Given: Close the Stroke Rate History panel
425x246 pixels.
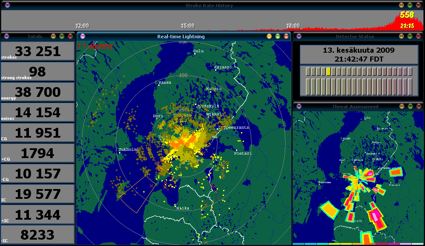Looking at the screenshot, I should click(418, 5).
